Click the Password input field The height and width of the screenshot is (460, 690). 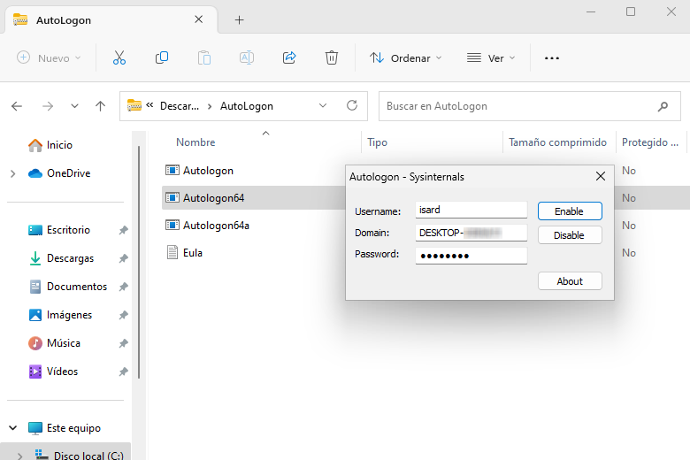[x=471, y=256]
